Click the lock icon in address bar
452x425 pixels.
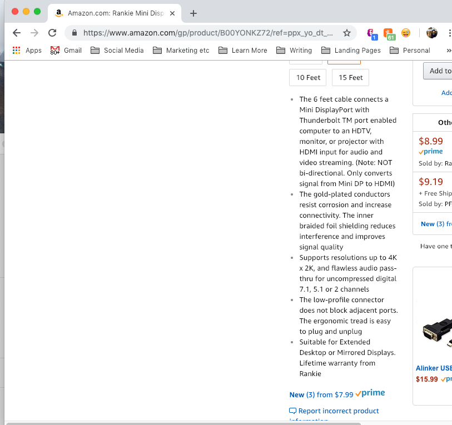pos(74,33)
